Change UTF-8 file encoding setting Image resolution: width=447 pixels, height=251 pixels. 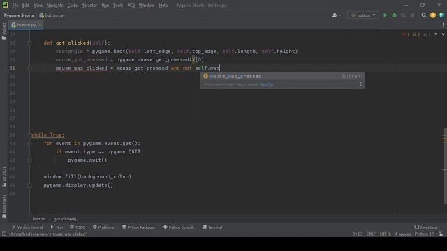(385, 234)
